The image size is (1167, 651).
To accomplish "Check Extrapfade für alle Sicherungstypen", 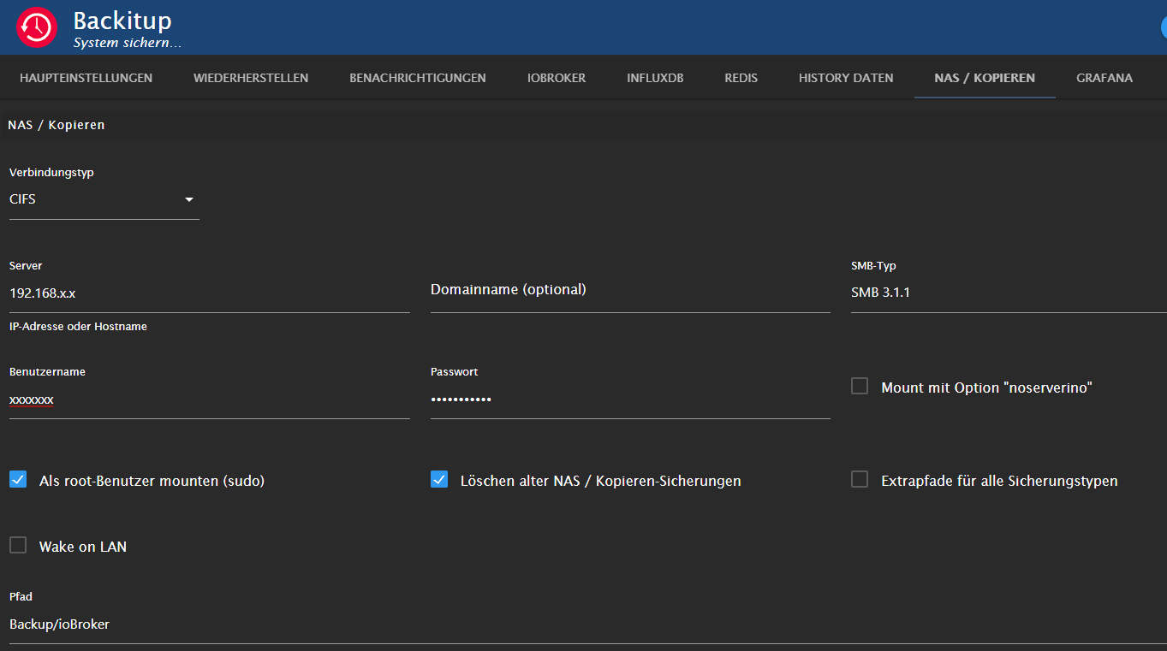I will (x=860, y=480).
